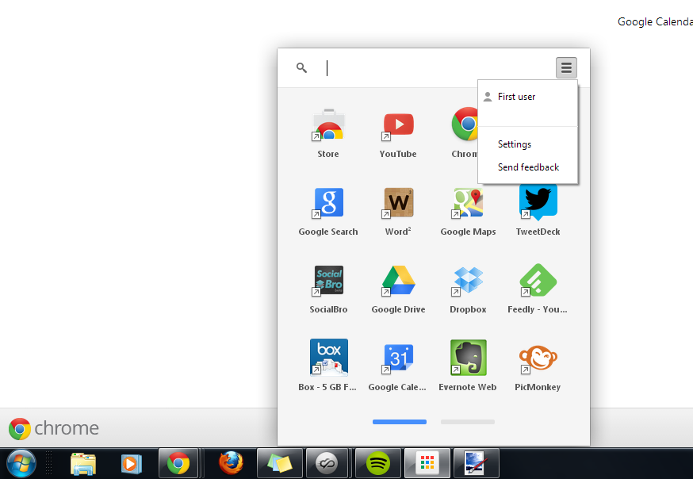Select the First user profile entry
Screen dimensions: 693x479
pos(516,96)
